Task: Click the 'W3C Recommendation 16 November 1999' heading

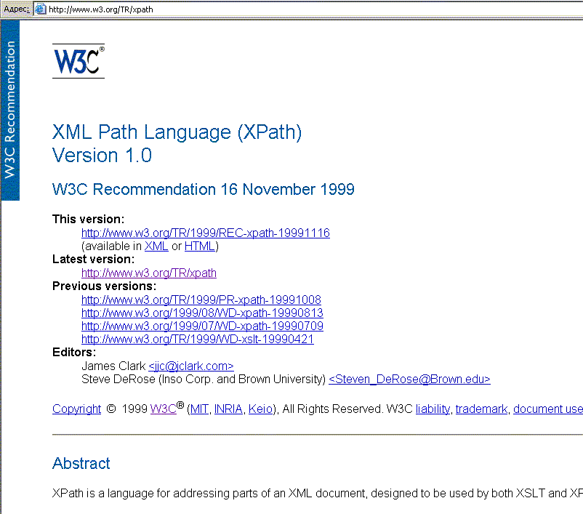Action: tap(204, 189)
